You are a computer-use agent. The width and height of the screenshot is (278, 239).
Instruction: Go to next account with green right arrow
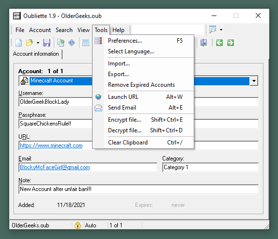coord(231,43)
